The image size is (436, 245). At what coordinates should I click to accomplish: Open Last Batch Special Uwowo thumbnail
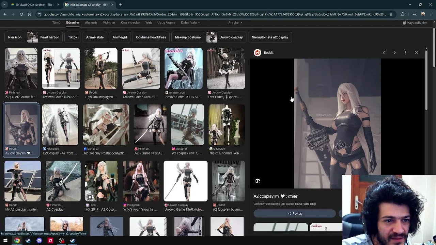pos(226,68)
